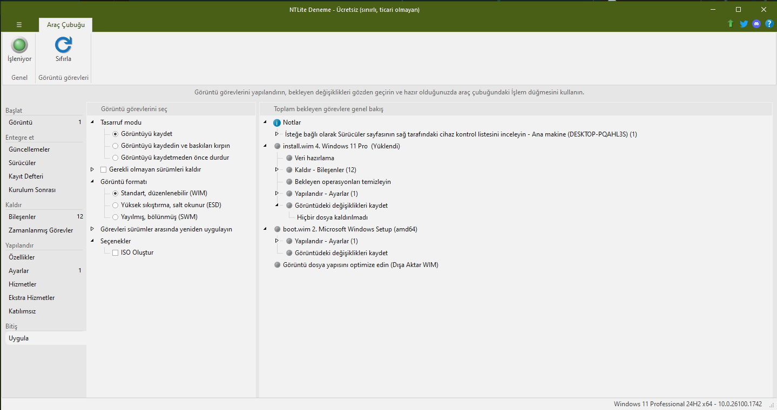
Task: Select the Görüntüyü kaydet radio button
Action: coord(116,134)
